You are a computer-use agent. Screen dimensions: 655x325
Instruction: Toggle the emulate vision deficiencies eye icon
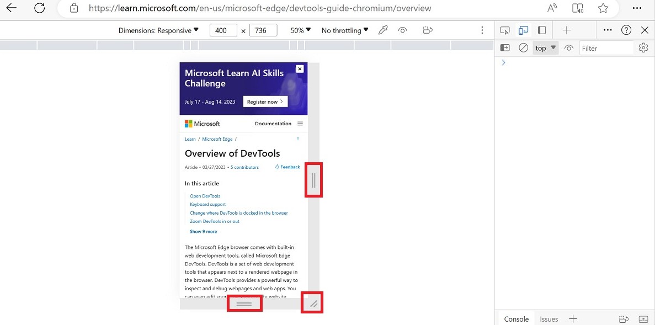[x=403, y=30]
